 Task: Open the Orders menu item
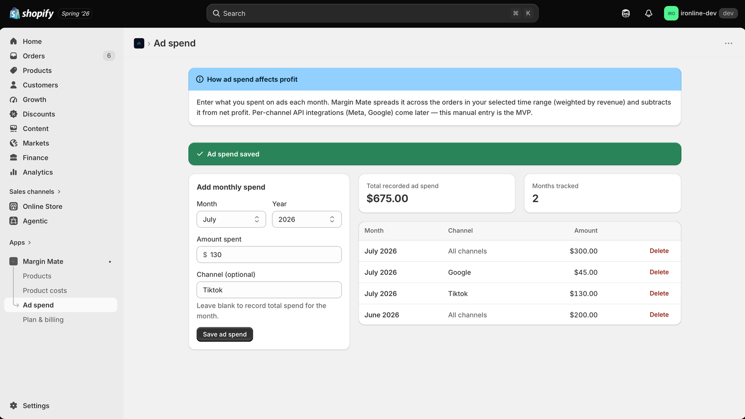61,56
